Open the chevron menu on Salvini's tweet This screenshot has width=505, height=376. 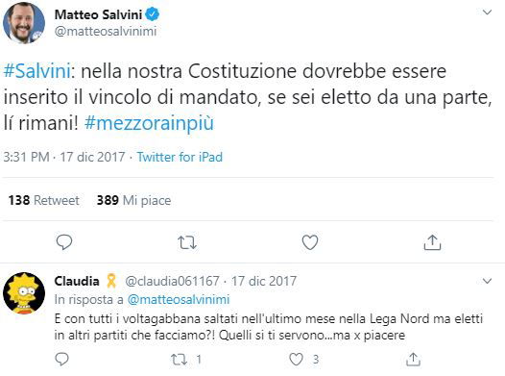pos(487,13)
